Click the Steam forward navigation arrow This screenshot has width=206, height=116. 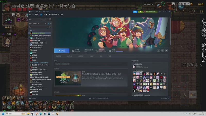tap(33, 14)
